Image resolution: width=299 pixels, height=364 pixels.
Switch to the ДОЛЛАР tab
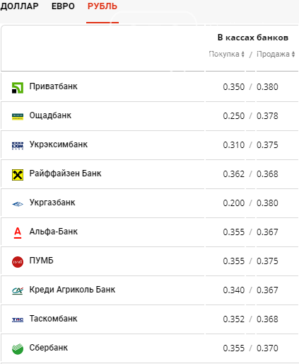pos(19,6)
